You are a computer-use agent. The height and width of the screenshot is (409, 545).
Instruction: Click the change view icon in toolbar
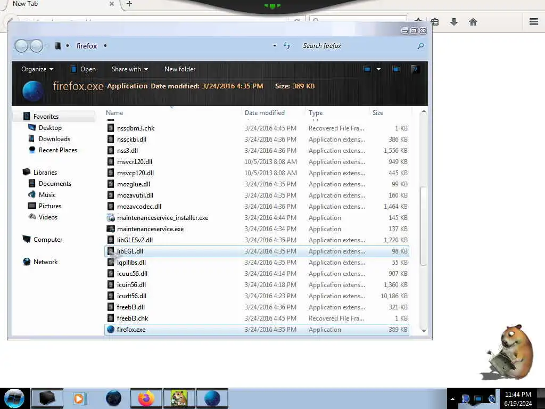coord(367,69)
